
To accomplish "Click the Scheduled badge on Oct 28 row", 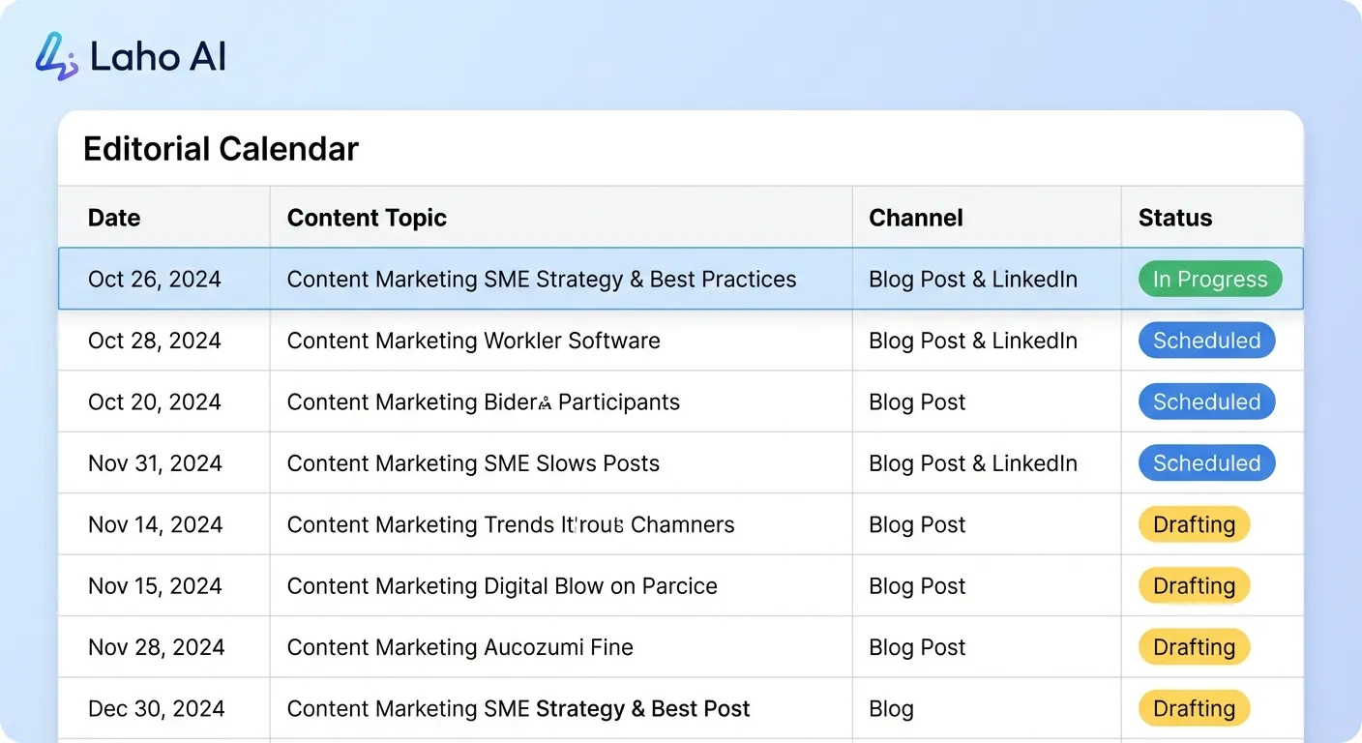I will pyautogui.click(x=1206, y=341).
